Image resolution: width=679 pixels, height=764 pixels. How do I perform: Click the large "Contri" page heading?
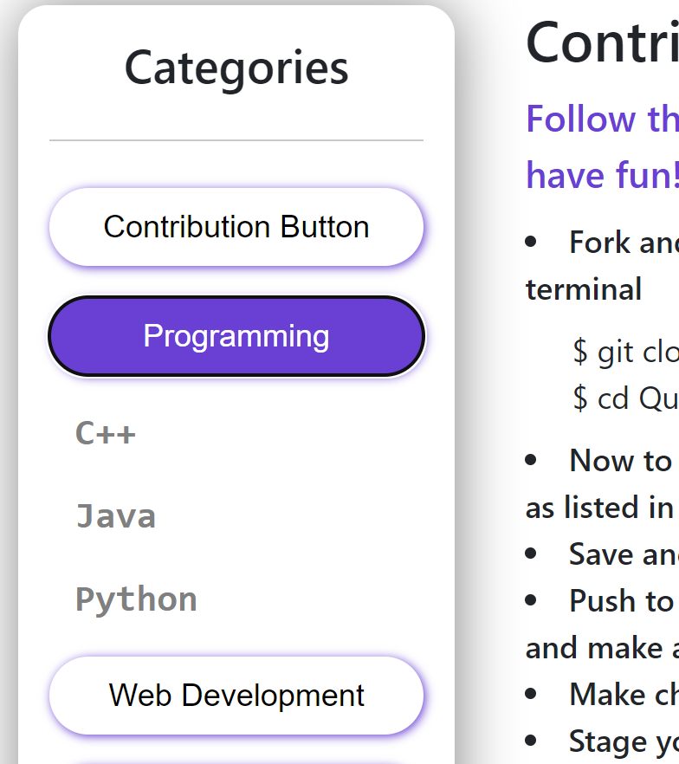click(602, 43)
